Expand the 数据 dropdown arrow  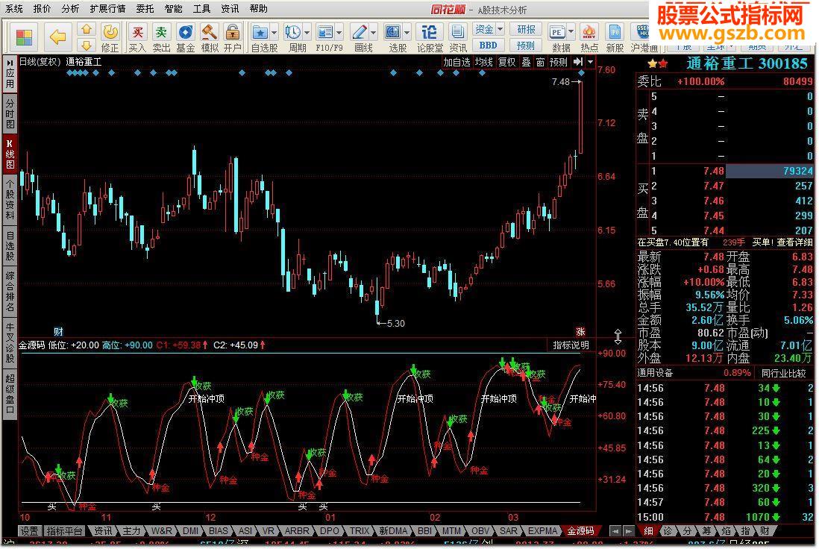point(571,32)
